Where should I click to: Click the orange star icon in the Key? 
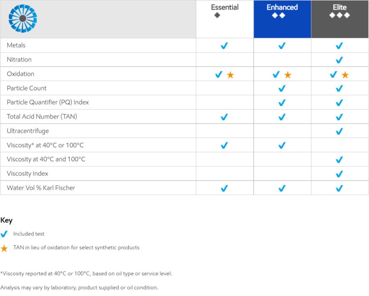(4, 248)
